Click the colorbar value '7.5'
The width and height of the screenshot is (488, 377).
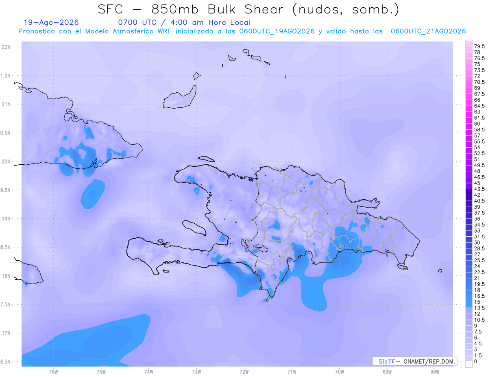pyautogui.click(x=478, y=332)
